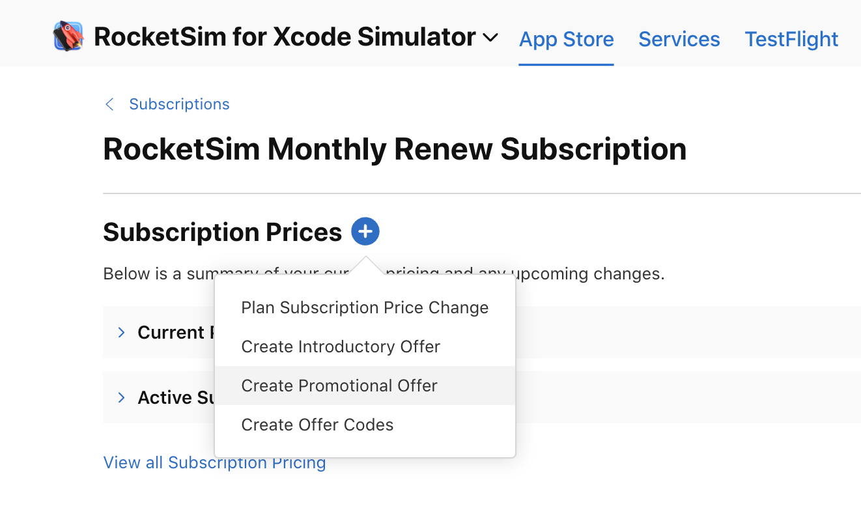Click the Current Pricing row header
This screenshot has width=861, height=508.
click(171, 332)
